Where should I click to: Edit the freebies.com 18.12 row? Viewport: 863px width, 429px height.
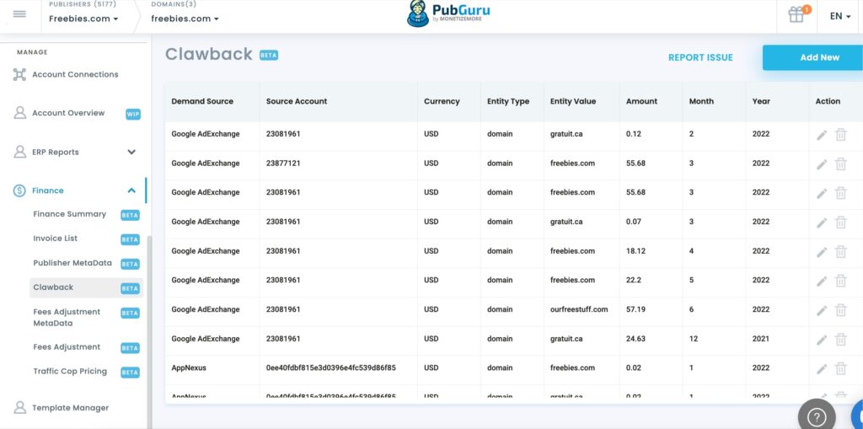point(822,252)
